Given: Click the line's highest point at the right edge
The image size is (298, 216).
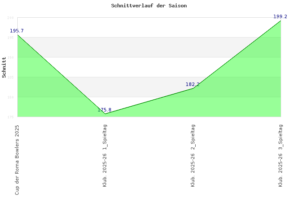Looking at the screenshot, I should click(281, 21).
